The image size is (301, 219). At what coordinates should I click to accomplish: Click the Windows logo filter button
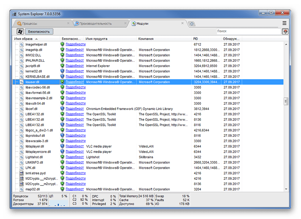point(20,32)
